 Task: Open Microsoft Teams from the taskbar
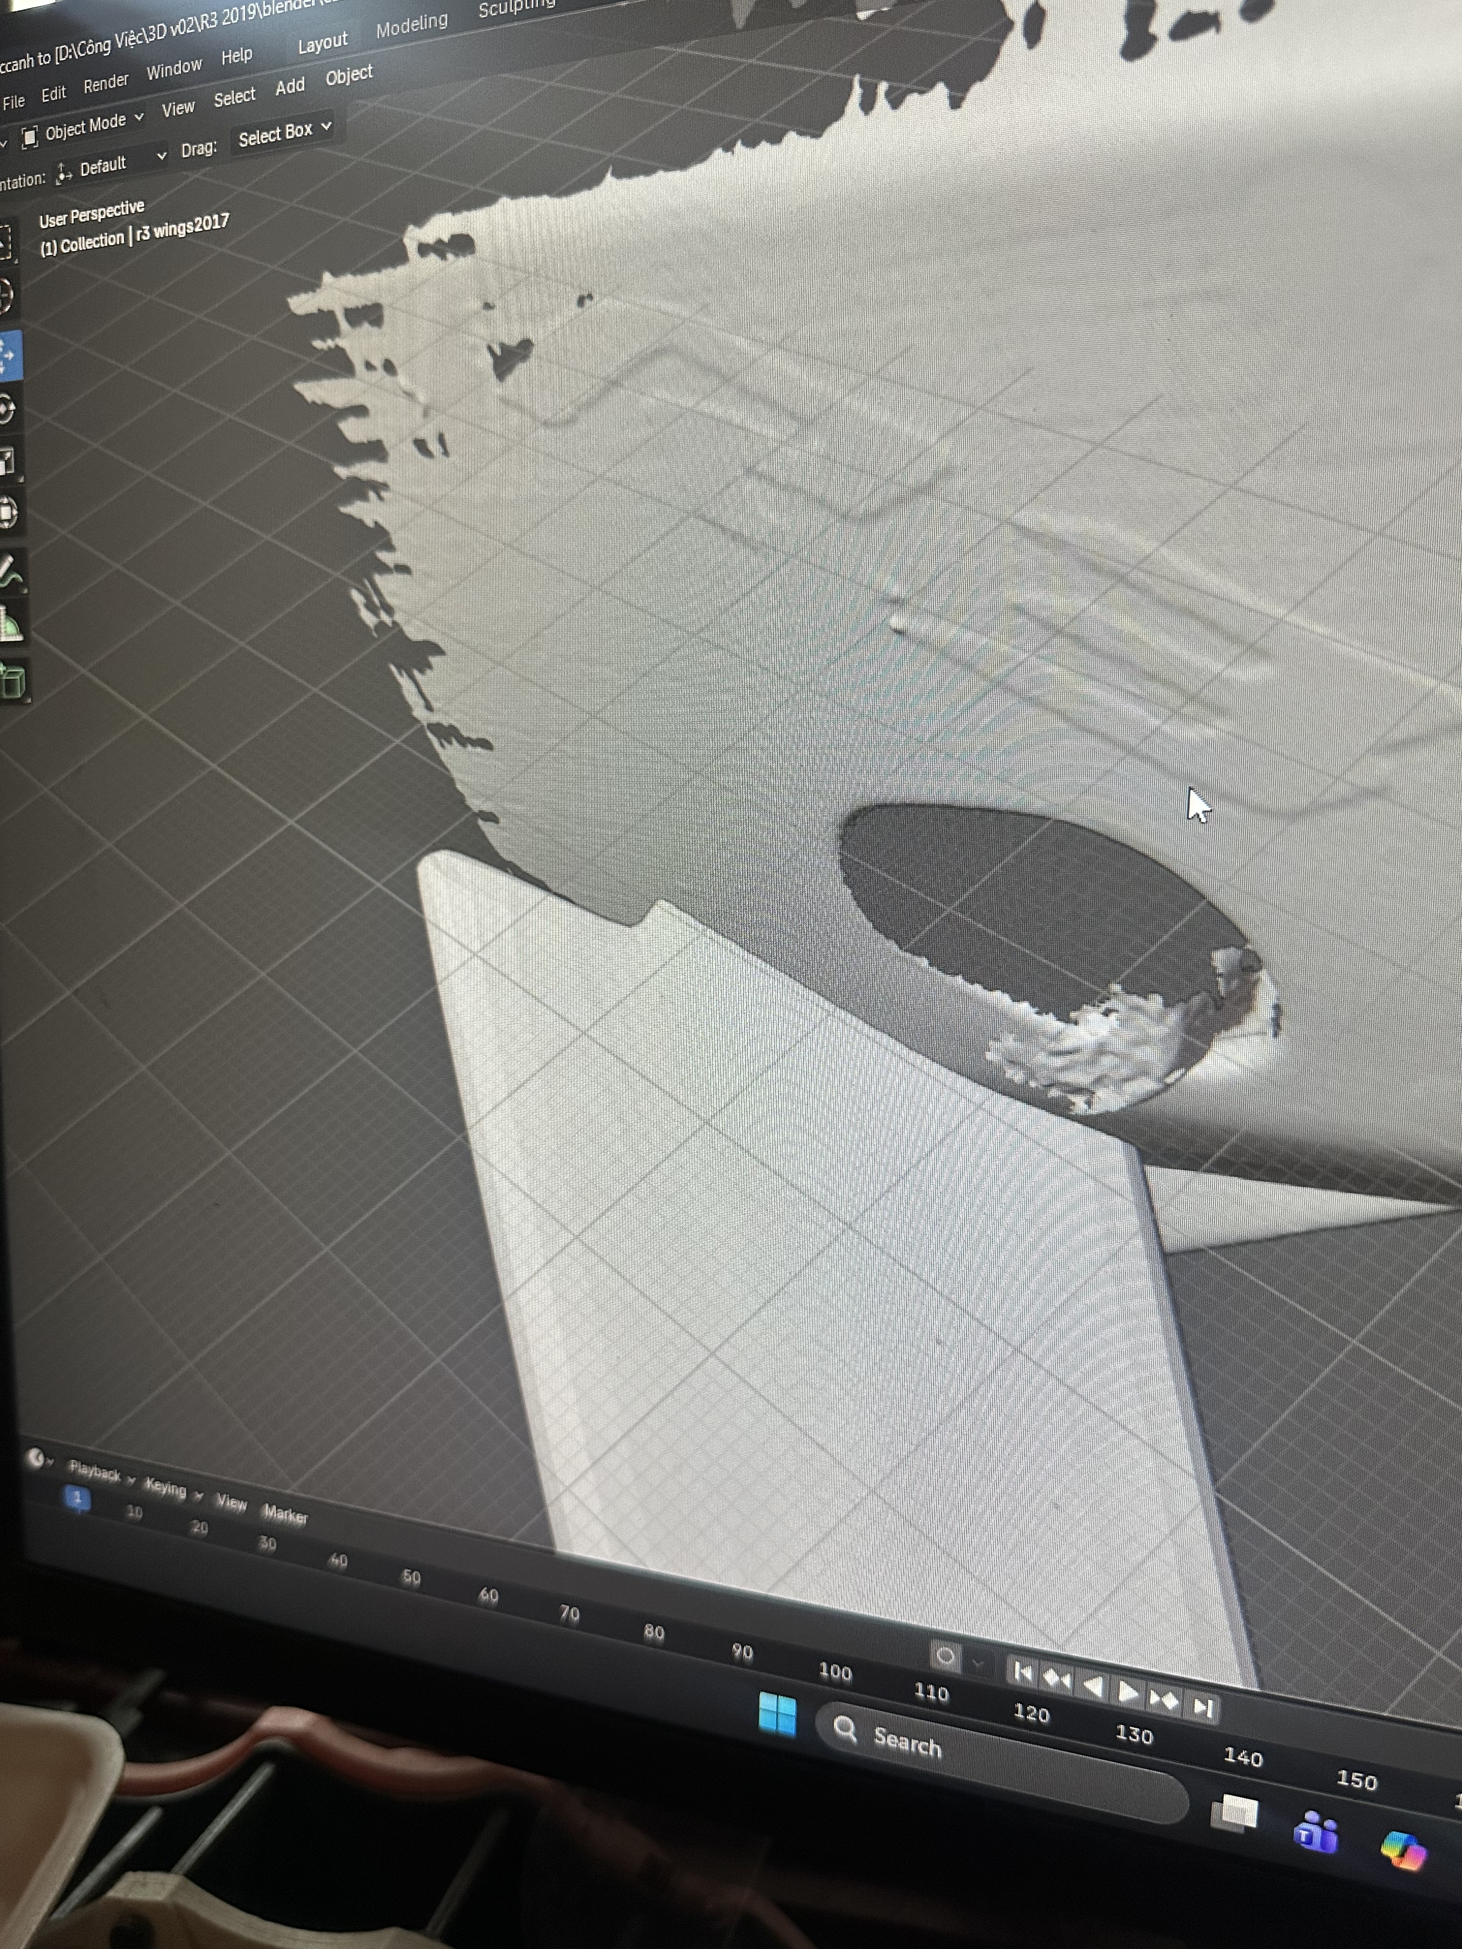[x=1316, y=1832]
